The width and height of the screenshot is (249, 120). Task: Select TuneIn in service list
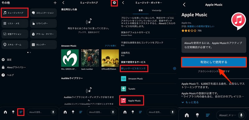tap(149, 89)
